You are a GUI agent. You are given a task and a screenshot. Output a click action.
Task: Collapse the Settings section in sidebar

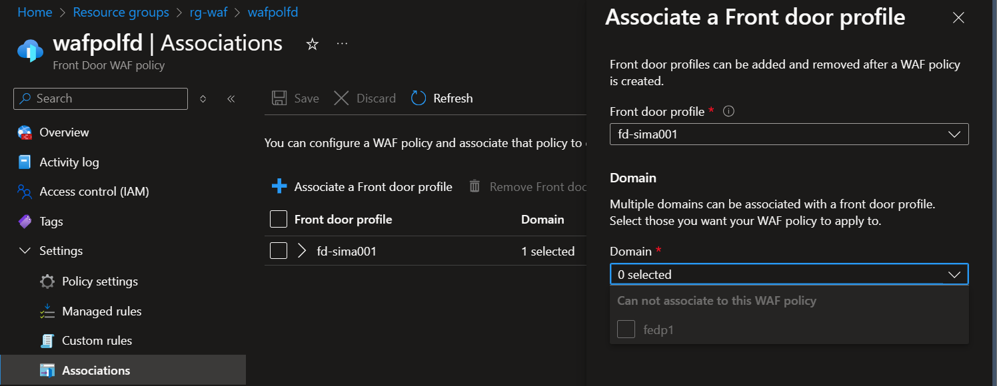(25, 251)
